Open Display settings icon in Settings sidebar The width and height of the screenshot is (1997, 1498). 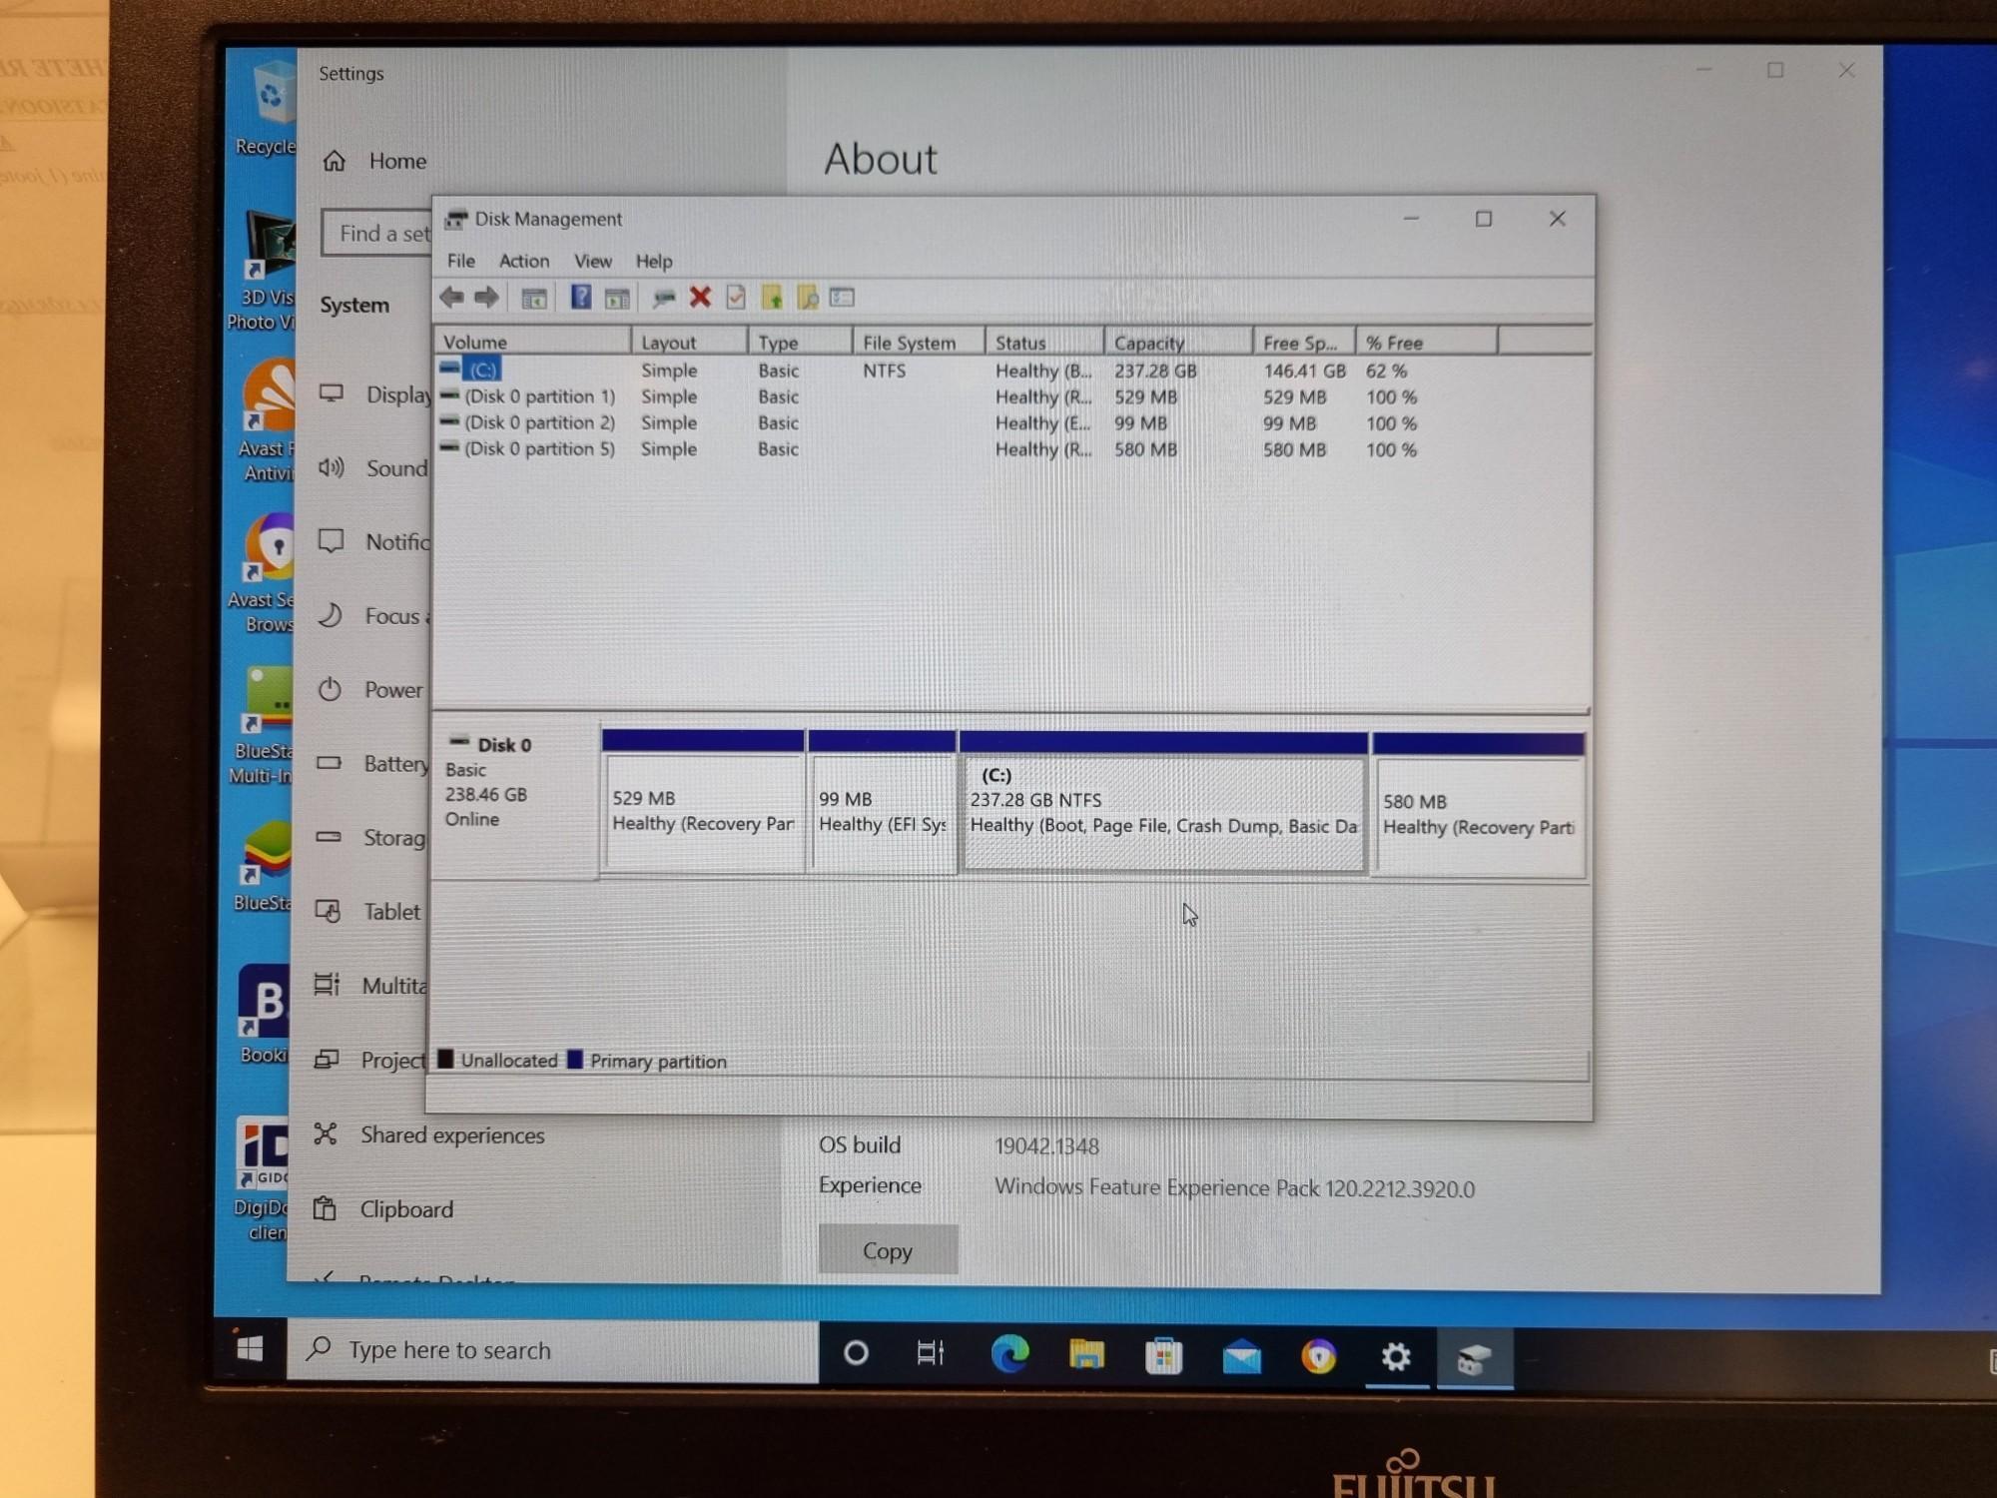pyautogui.click(x=331, y=393)
